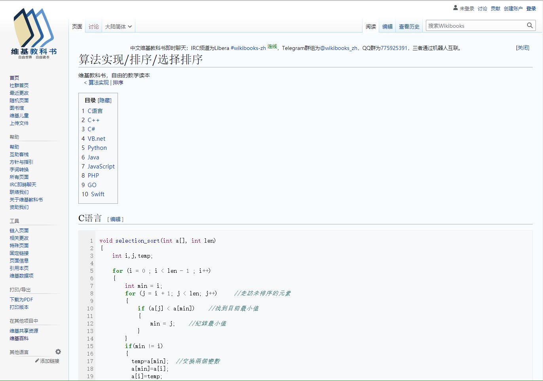Go to parent page 算法实现
Image resolution: width=543 pixels, height=381 pixels.
(x=99, y=82)
